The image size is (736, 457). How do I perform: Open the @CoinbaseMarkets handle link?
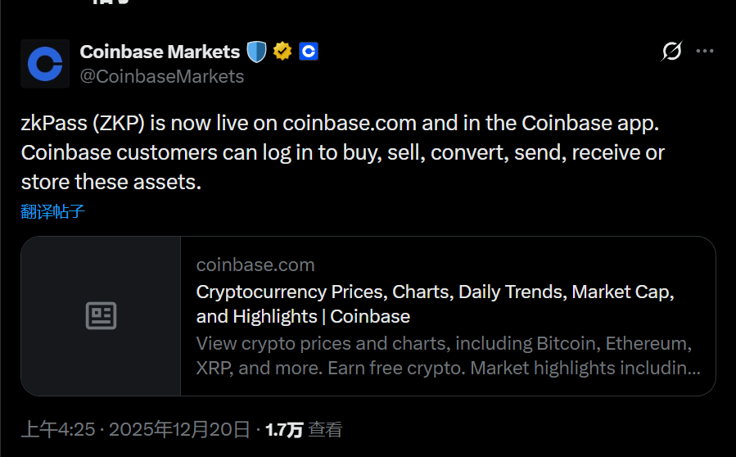[162, 76]
